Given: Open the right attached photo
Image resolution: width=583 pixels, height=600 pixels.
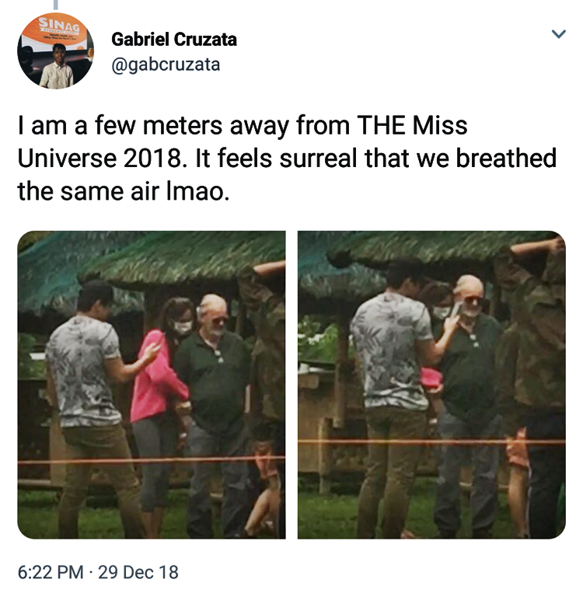Looking at the screenshot, I should 431,385.
